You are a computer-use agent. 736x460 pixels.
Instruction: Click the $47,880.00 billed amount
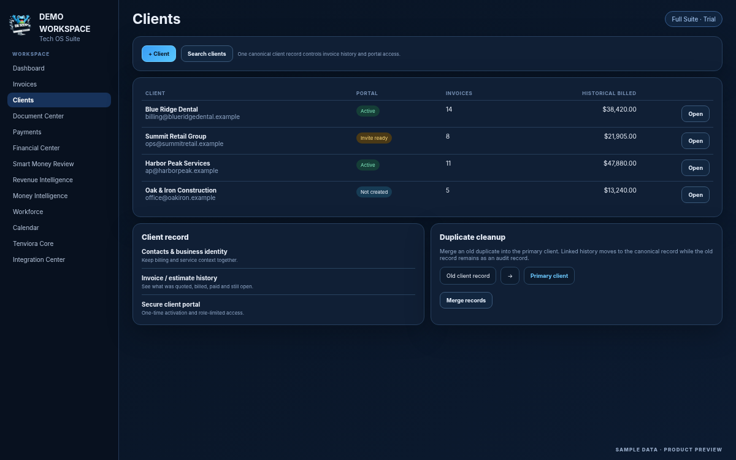[620, 163]
